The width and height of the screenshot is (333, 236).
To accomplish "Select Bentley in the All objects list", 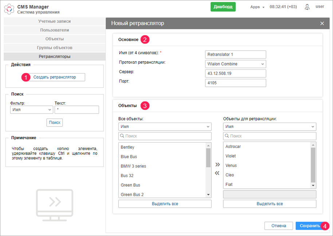I will point(128,147).
